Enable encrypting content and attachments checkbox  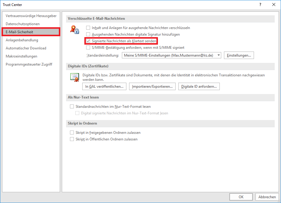(88, 28)
